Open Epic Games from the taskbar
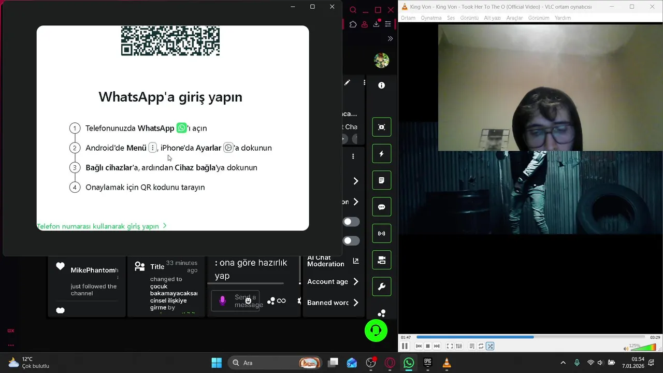The height and width of the screenshot is (373, 663). pyautogui.click(x=428, y=363)
